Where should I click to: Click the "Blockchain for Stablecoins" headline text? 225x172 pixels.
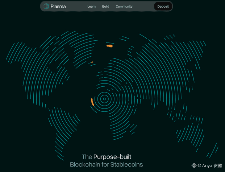pos(107,164)
